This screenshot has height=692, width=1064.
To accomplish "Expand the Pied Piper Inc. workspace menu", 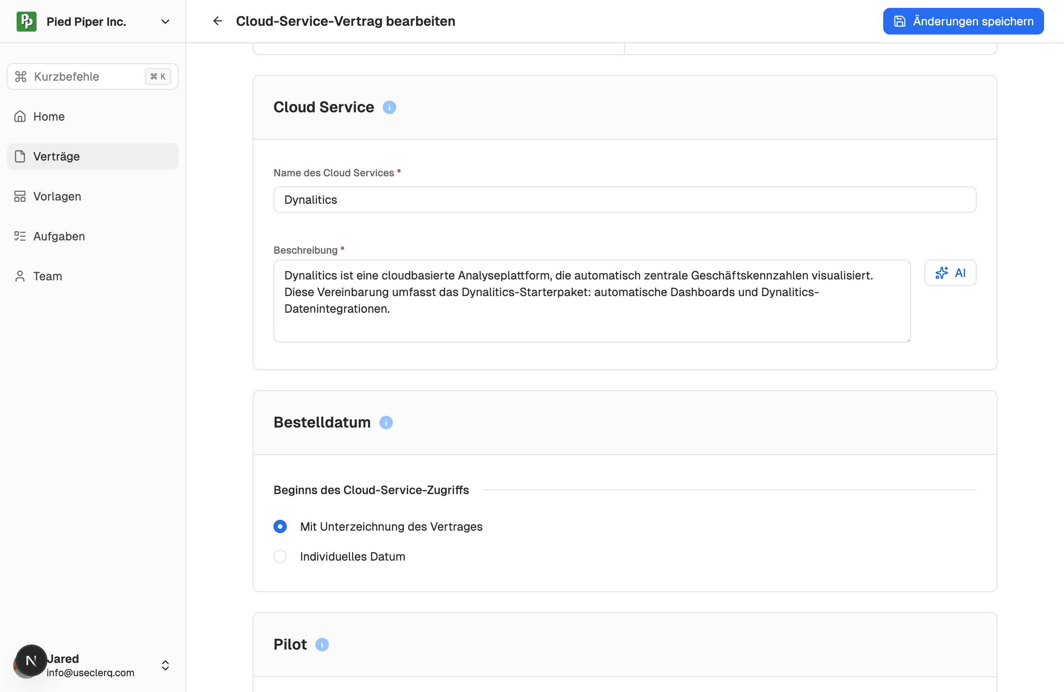I will (165, 21).
